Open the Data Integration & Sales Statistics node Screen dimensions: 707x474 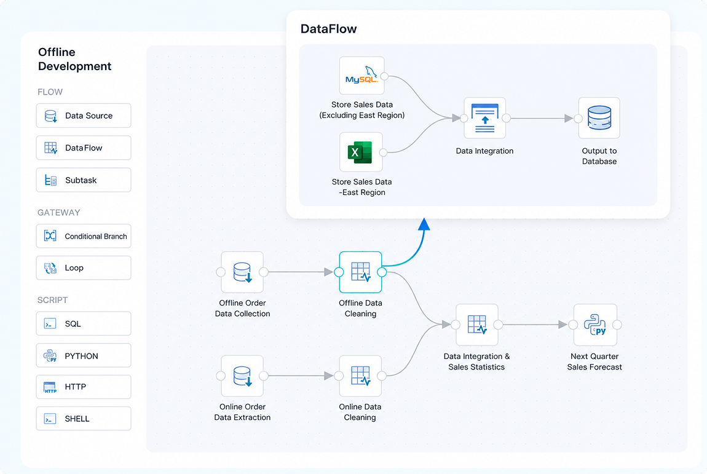[477, 325]
